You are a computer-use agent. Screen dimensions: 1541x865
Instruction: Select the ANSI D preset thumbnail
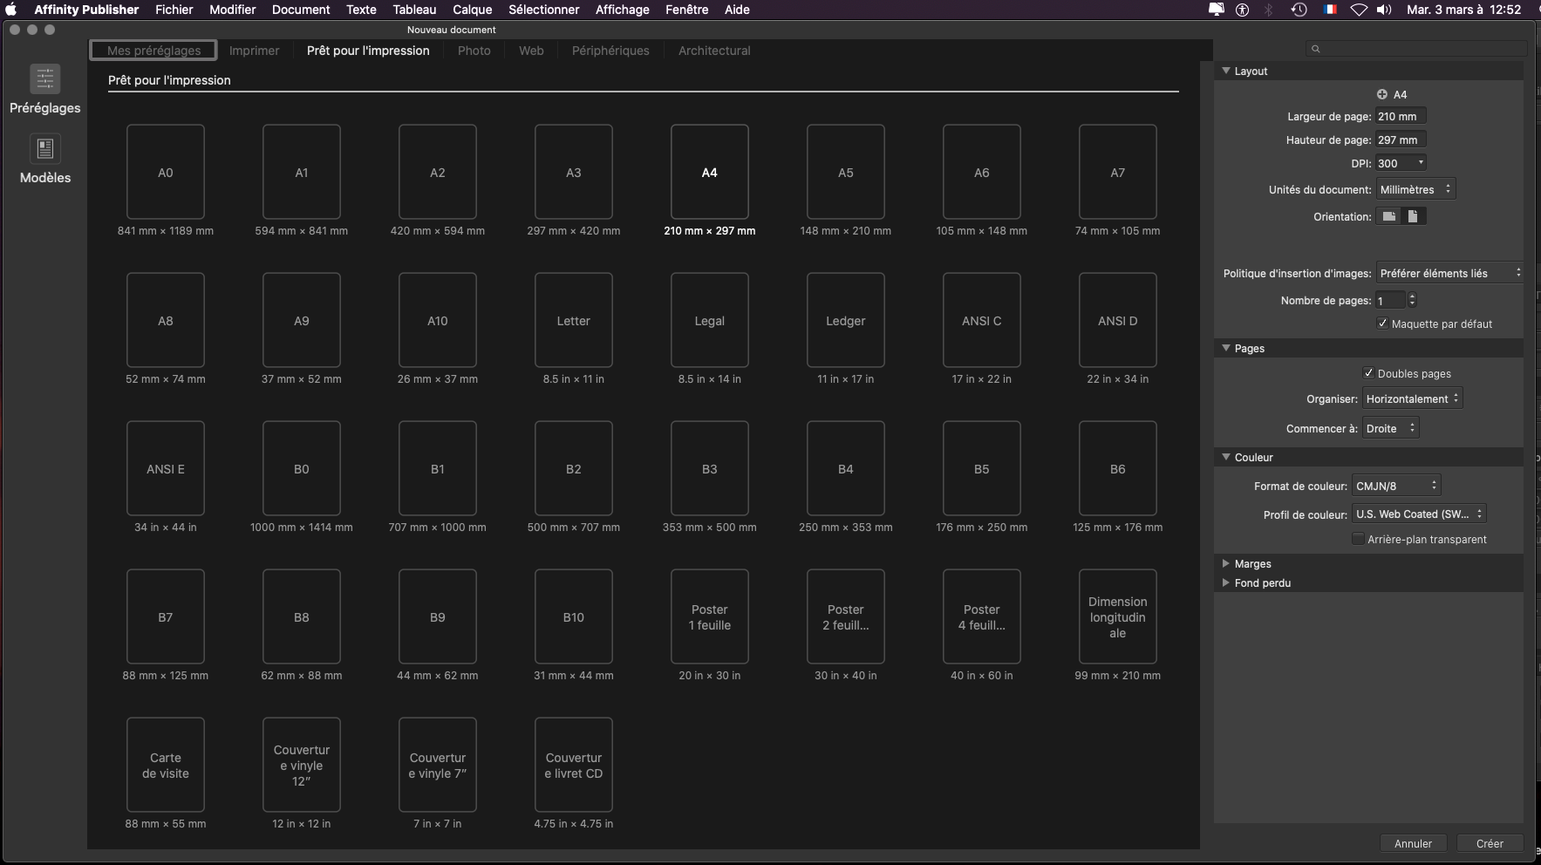pos(1118,320)
